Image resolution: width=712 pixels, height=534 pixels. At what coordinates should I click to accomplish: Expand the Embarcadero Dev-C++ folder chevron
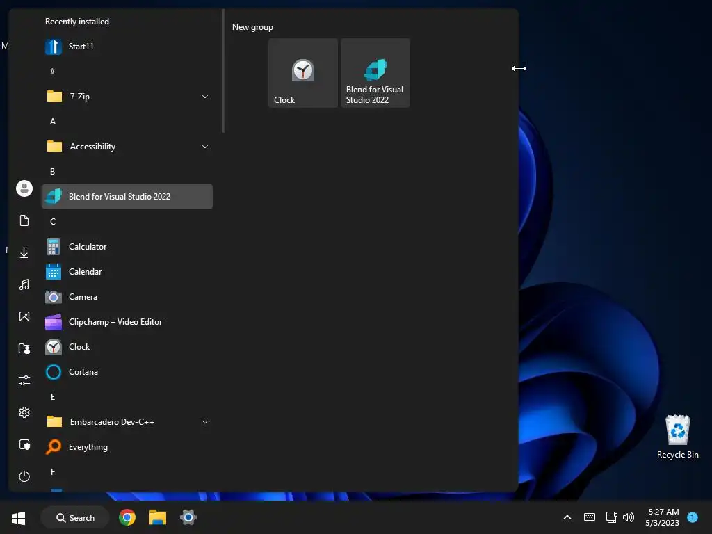tap(205, 422)
